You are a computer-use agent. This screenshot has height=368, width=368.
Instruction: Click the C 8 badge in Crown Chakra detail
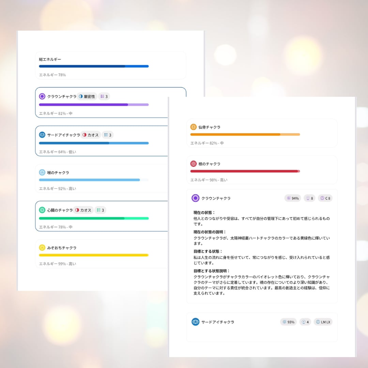point(325,198)
